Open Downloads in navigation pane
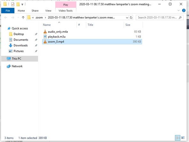 21,45
